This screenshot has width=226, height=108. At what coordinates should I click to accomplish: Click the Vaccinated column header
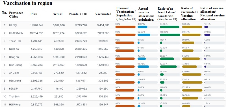click(x=103, y=14)
